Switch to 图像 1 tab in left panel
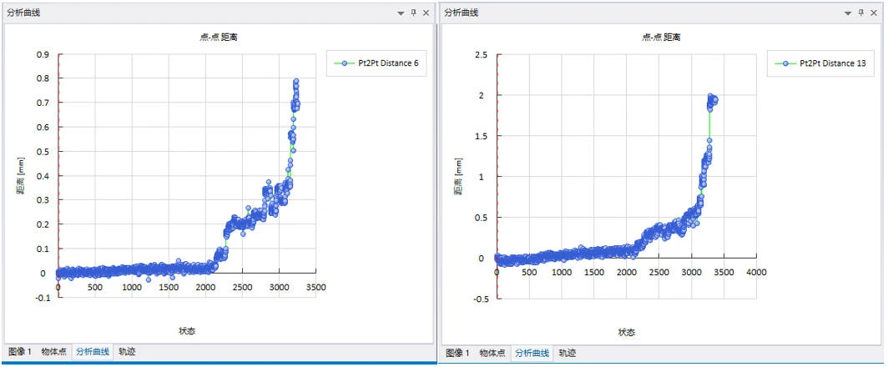Viewport: 888px width, 367px height. (x=19, y=353)
